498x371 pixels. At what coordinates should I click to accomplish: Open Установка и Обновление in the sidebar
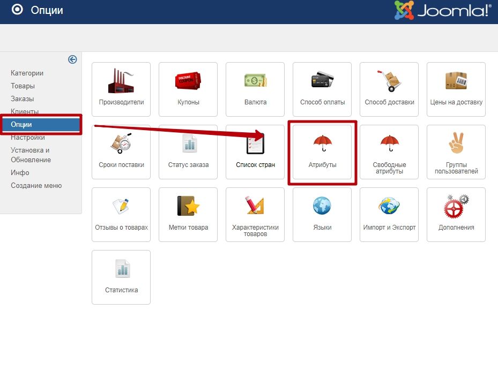31,155
